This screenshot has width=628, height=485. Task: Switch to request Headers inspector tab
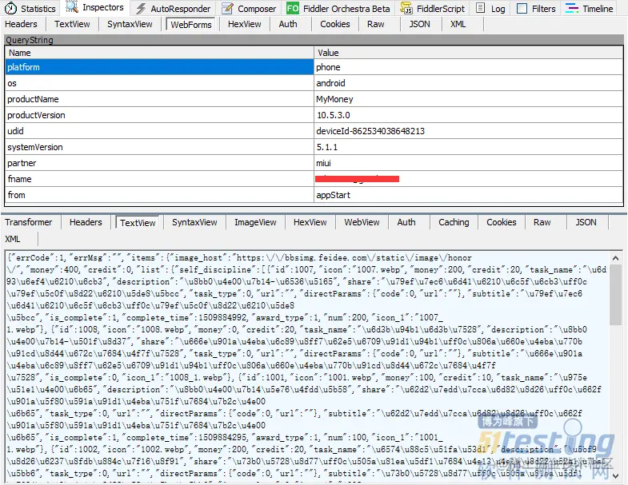(22, 24)
